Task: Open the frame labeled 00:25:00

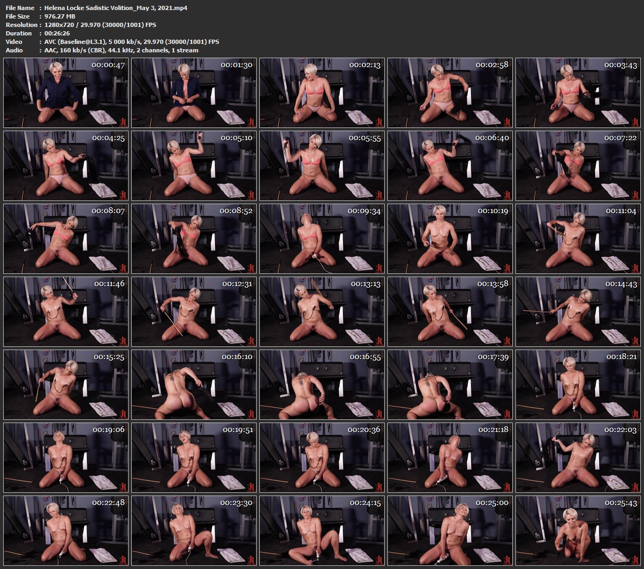Action: (x=450, y=530)
